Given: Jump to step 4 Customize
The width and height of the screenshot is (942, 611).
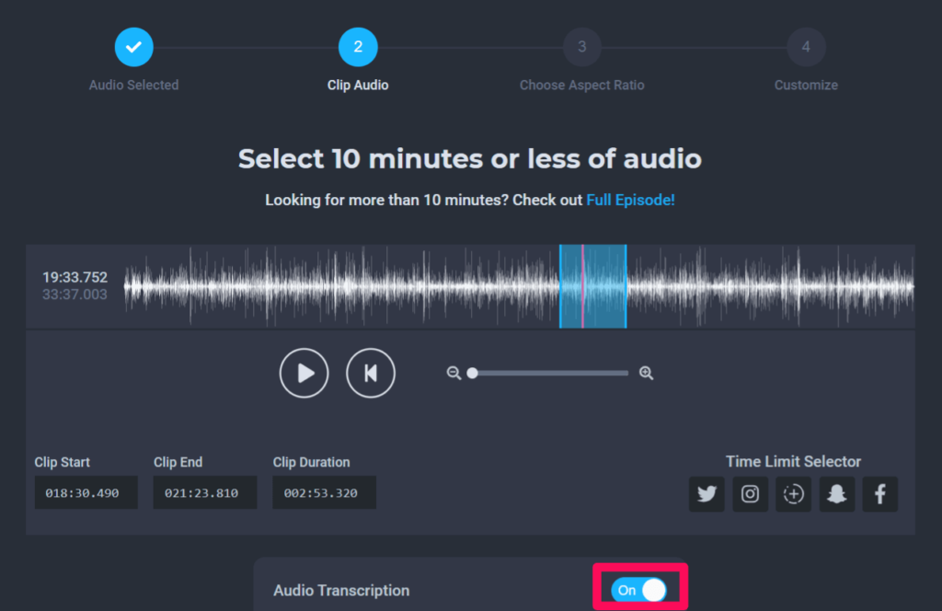Looking at the screenshot, I should (806, 47).
